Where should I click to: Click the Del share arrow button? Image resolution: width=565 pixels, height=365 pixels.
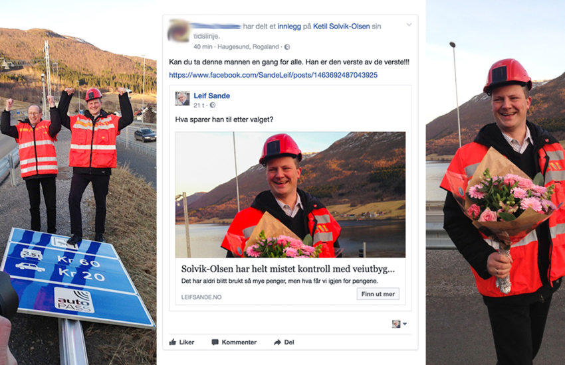coord(284,342)
